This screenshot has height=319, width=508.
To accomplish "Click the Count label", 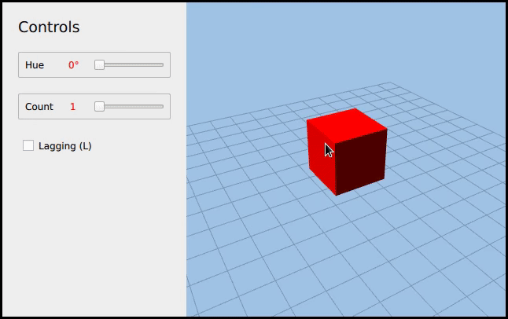I will (x=39, y=106).
